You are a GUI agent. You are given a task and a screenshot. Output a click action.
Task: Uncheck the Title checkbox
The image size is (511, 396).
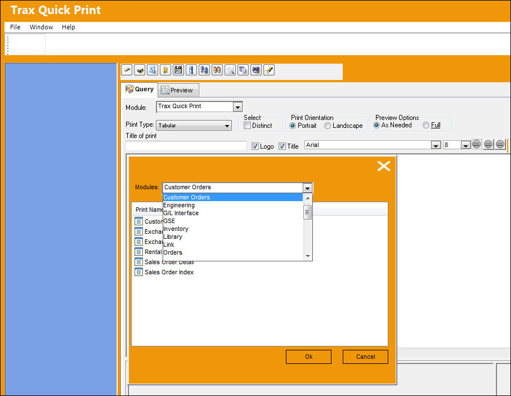tap(282, 146)
